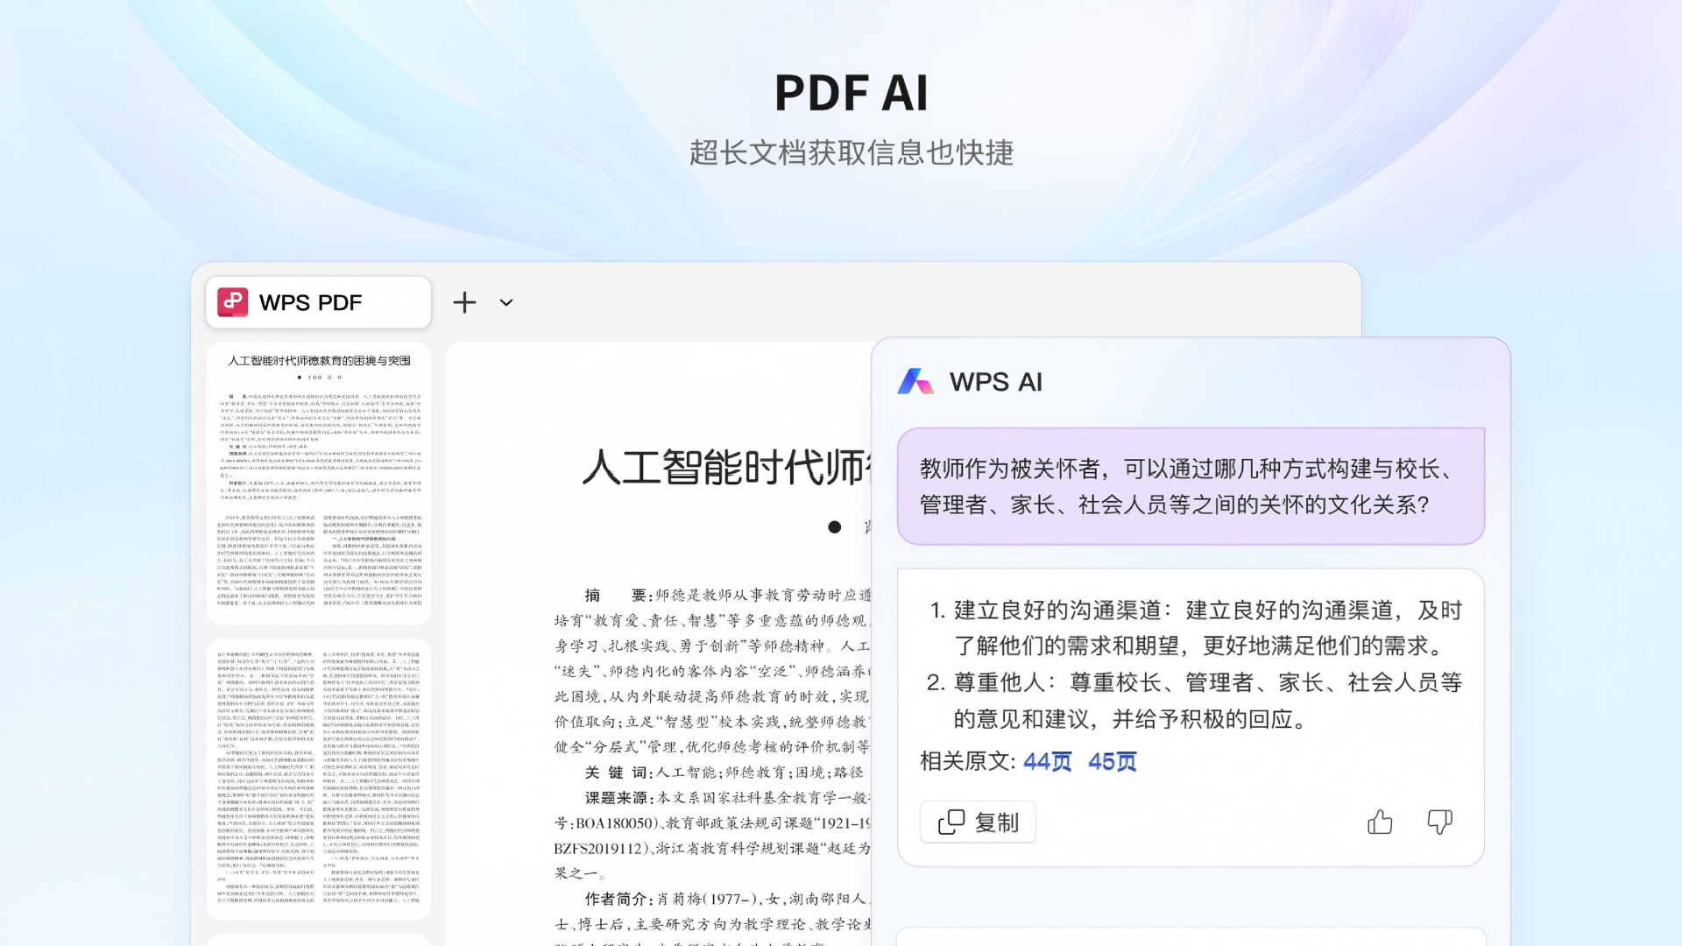Select the second page thumbnail
Viewport: 1682px width, 946px height.
[318, 779]
